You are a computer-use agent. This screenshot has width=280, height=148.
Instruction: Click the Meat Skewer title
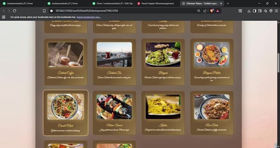(x=114, y=125)
